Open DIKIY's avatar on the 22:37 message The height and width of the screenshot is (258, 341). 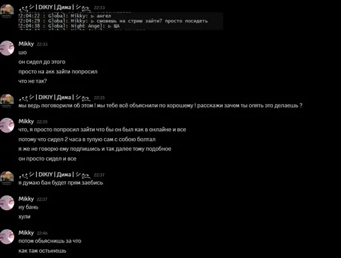point(7,178)
